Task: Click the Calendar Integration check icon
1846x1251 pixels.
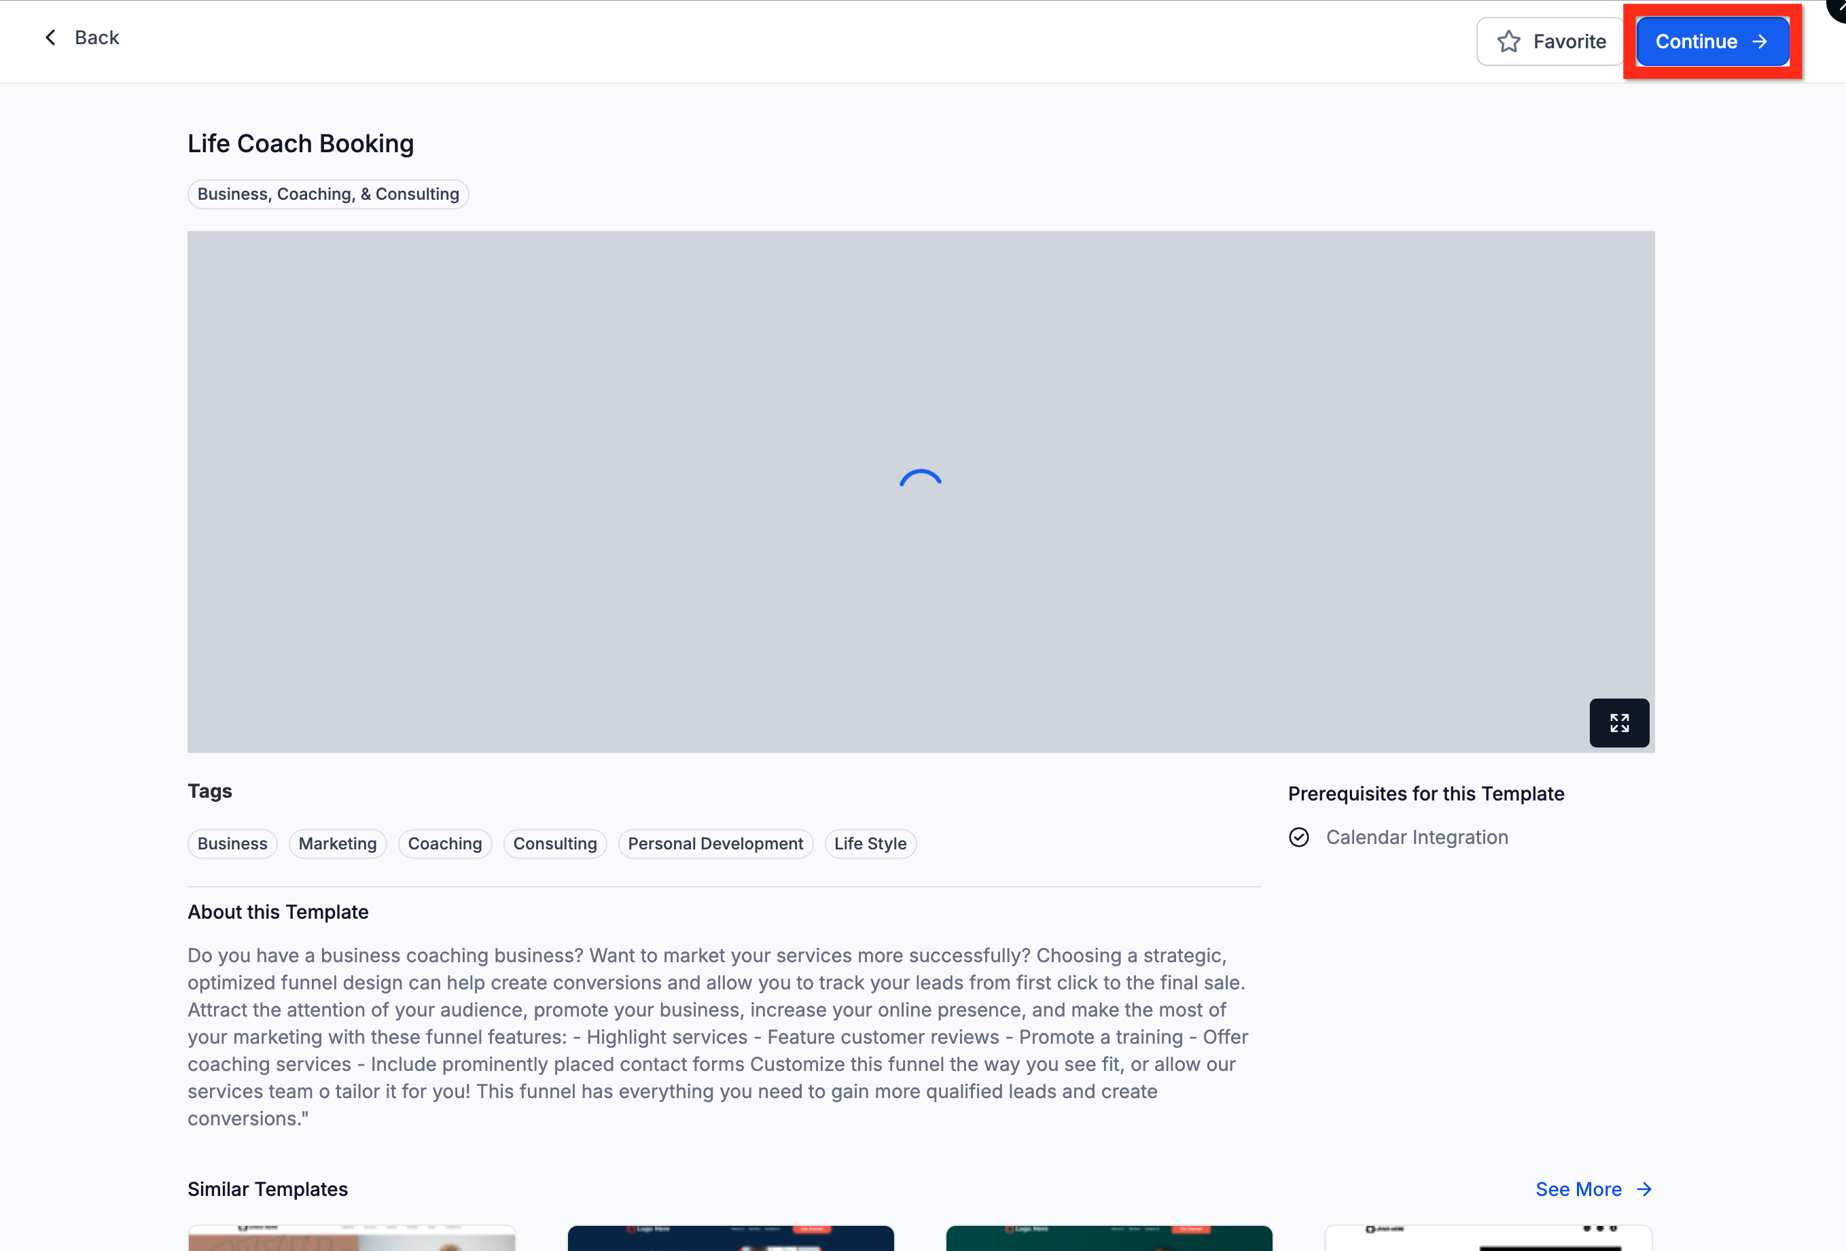Action: [x=1298, y=837]
